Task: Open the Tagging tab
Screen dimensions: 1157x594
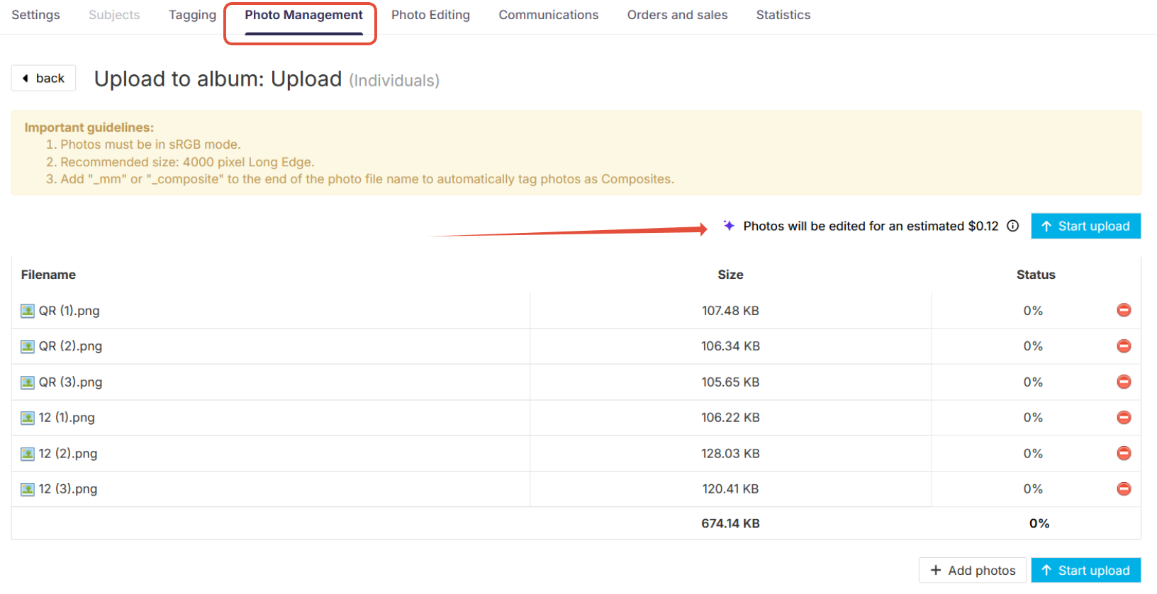Action: 192,15
